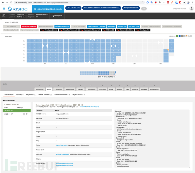Open Chrome profile avatar
This screenshot has width=195, height=173.
pyautogui.click(x=188, y=2)
